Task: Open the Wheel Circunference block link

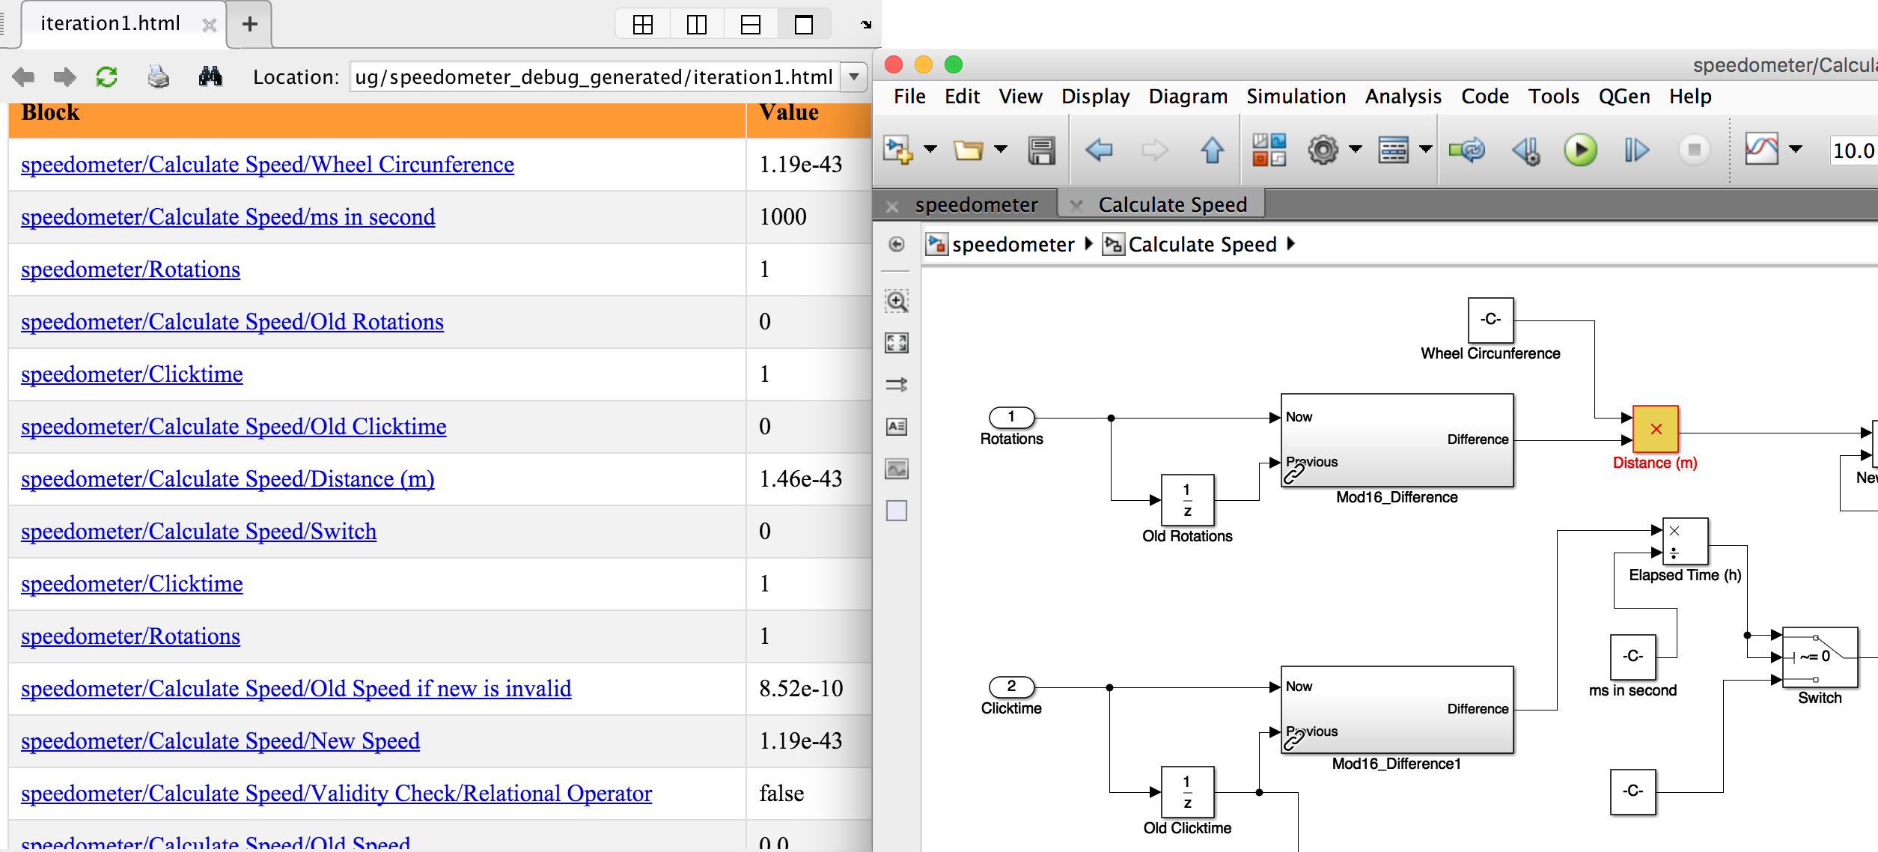Action: (x=267, y=165)
